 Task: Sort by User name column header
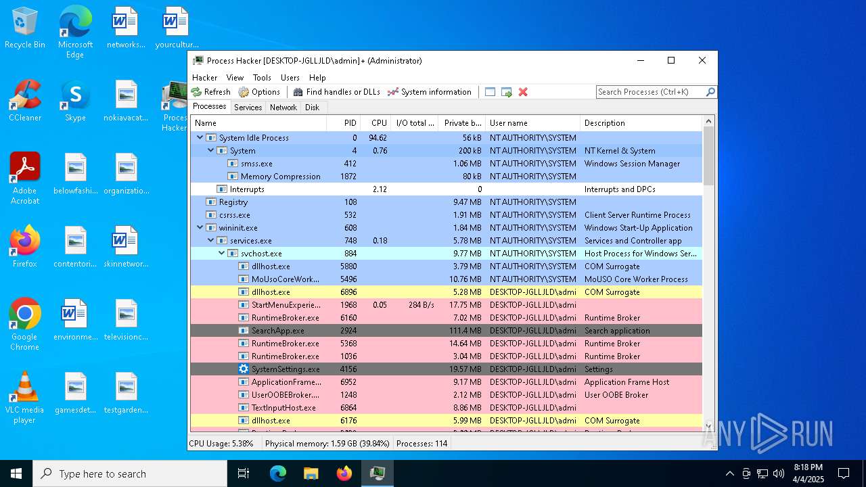[x=532, y=123]
